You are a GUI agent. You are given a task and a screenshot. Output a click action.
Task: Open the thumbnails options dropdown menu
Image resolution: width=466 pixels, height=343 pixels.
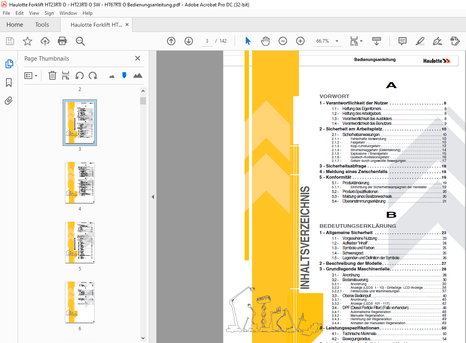(31, 76)
